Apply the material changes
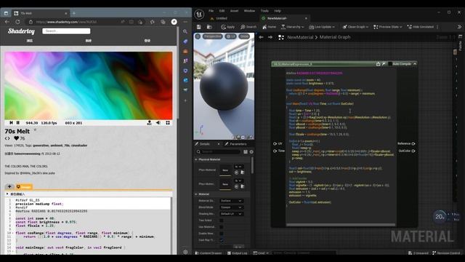This screenshot has height=262, width=465. click(x=227, y=27)
